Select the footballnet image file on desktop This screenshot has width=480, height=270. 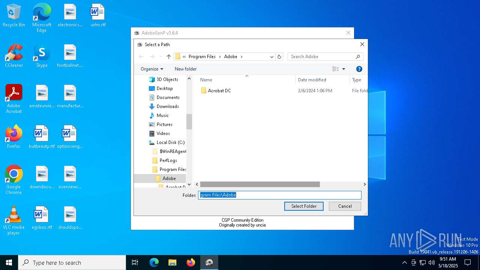click(x=70, y=56)
